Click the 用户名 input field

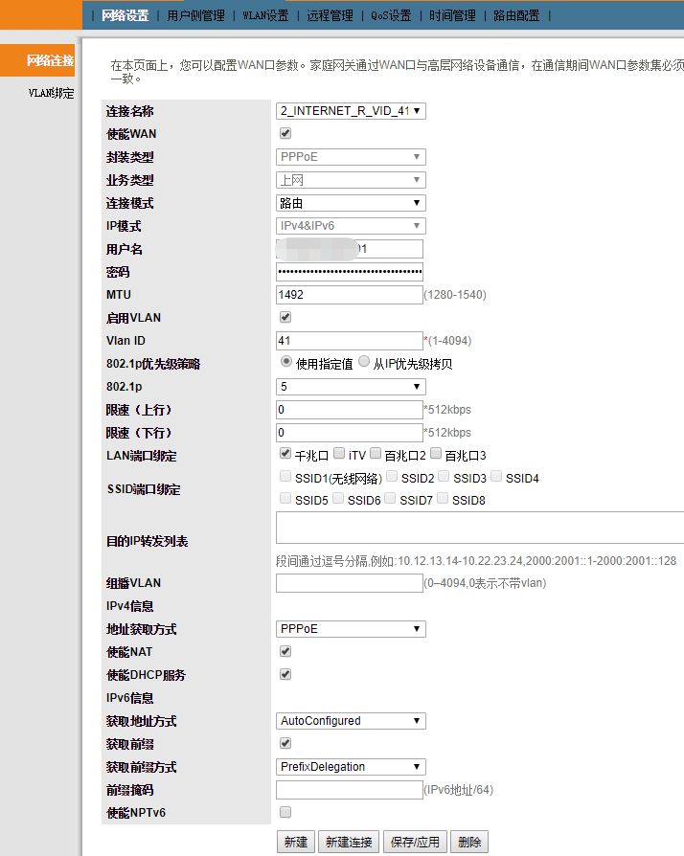click(x=350, y=249)
